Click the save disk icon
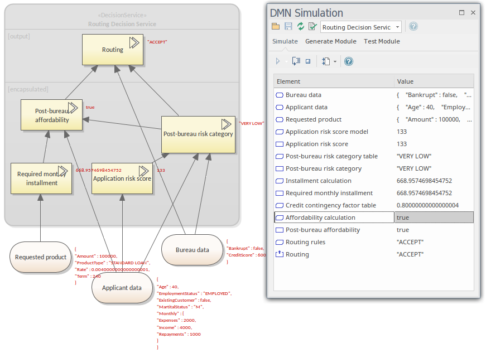Screen dimensions: 486x353 click(288, 27)
